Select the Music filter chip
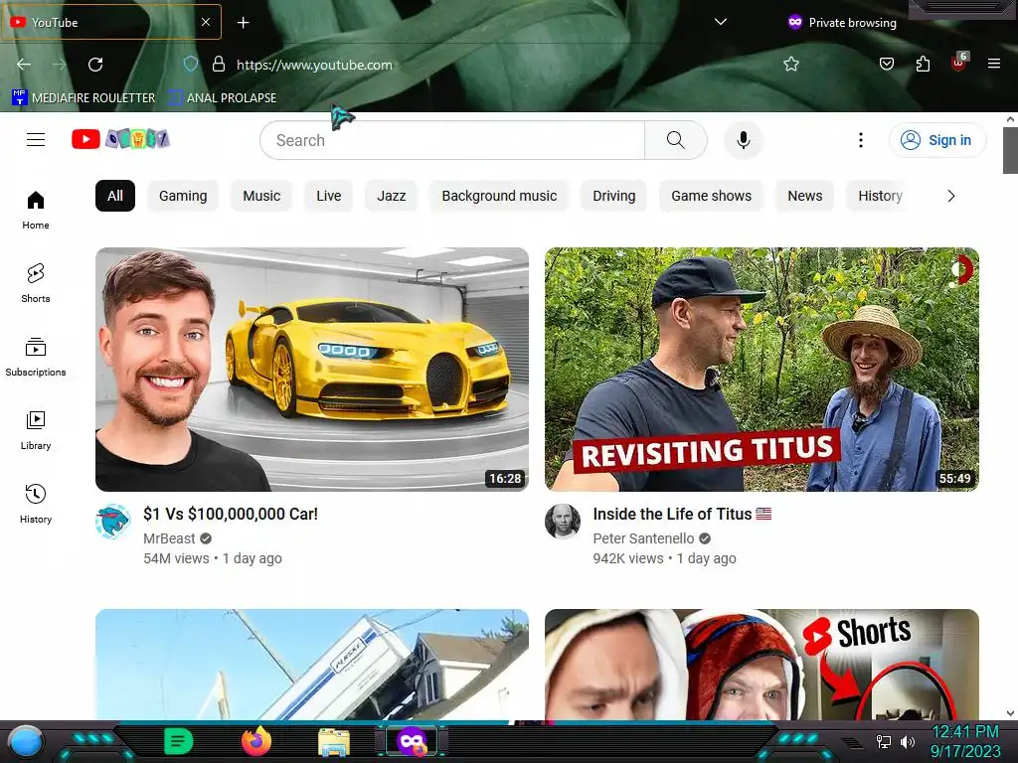The width and height of the screenshot is (1018, 763). (x=261, y=196)
